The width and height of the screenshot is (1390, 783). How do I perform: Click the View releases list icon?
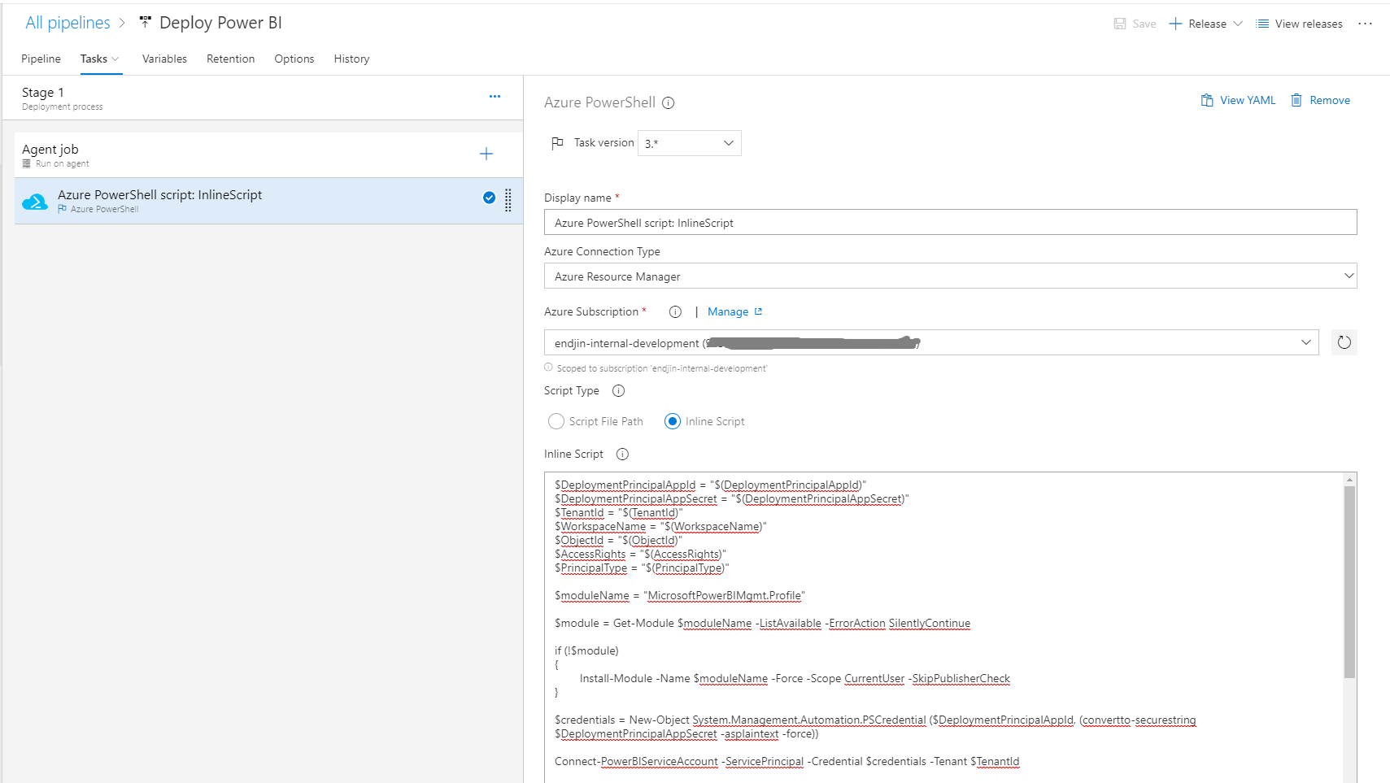[1262, 24]
